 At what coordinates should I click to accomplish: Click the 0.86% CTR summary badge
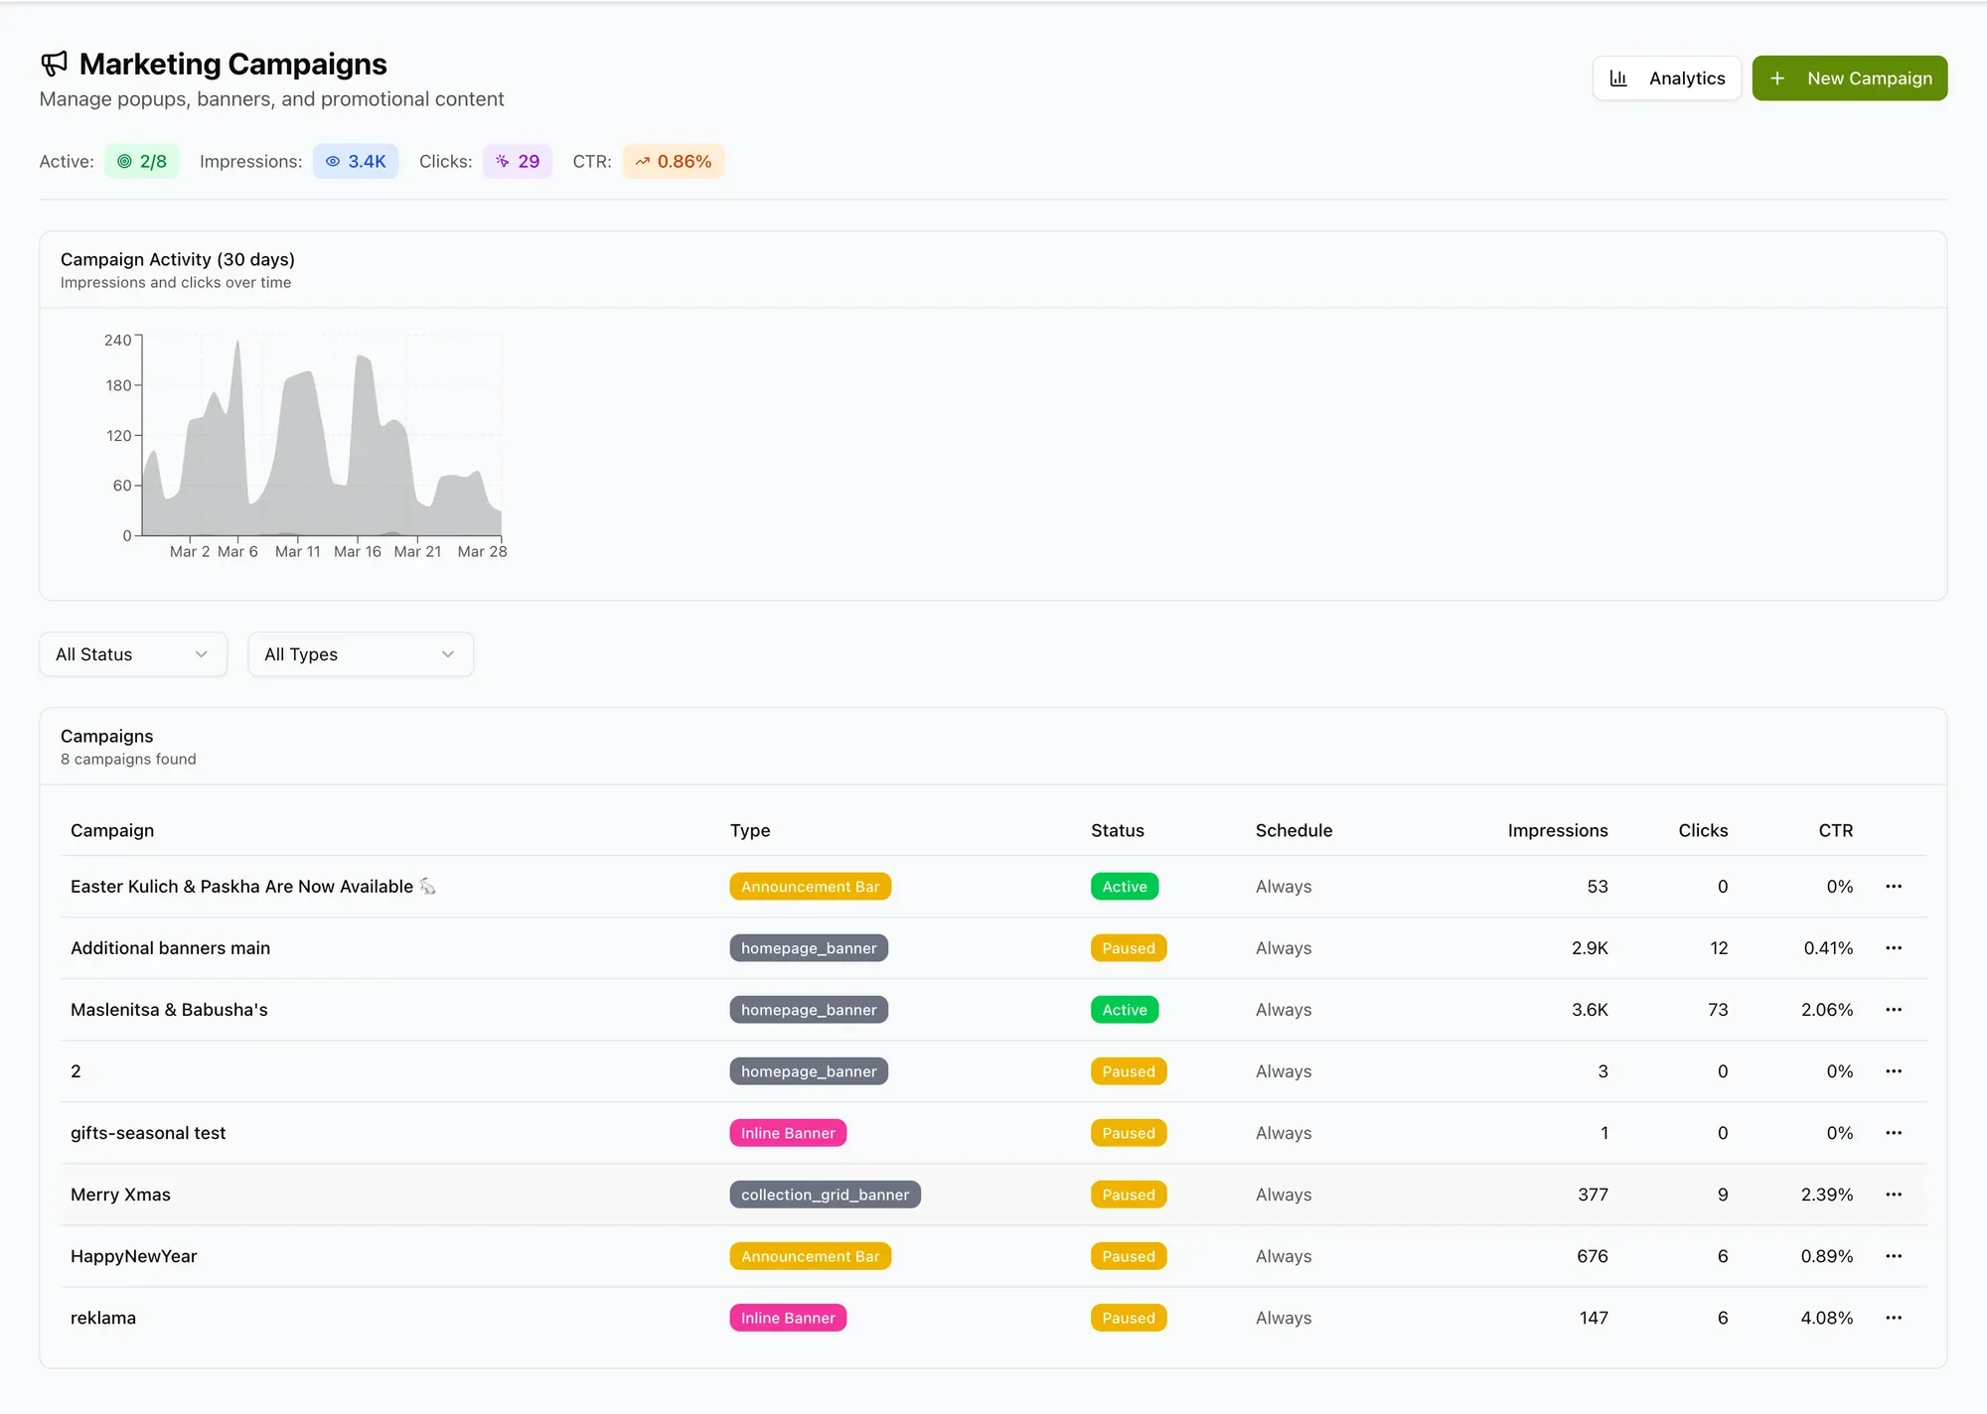(674, 161)
